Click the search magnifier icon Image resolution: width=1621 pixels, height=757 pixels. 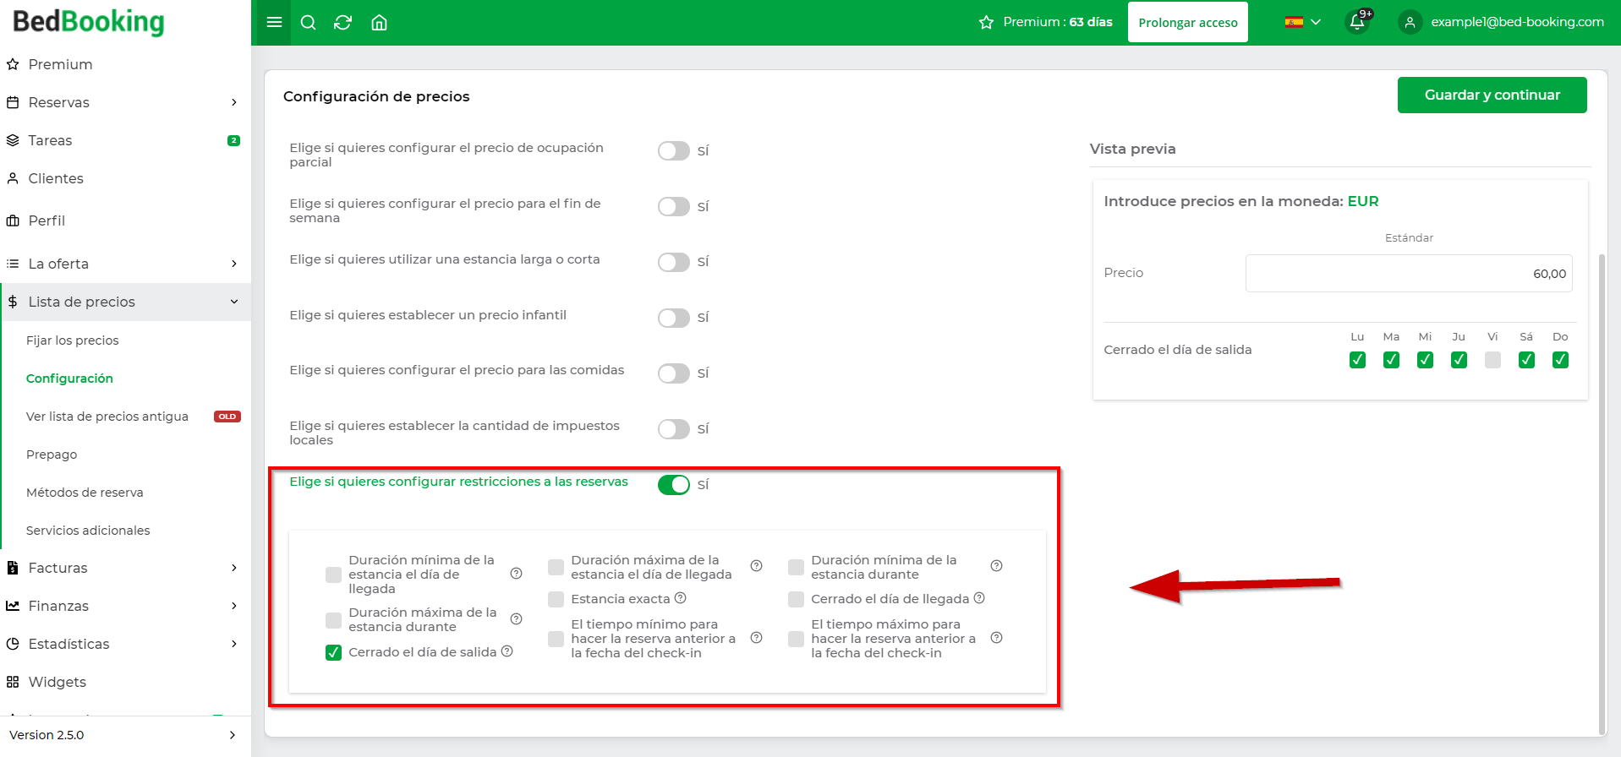pyautogui.click(x=309, y=23)
